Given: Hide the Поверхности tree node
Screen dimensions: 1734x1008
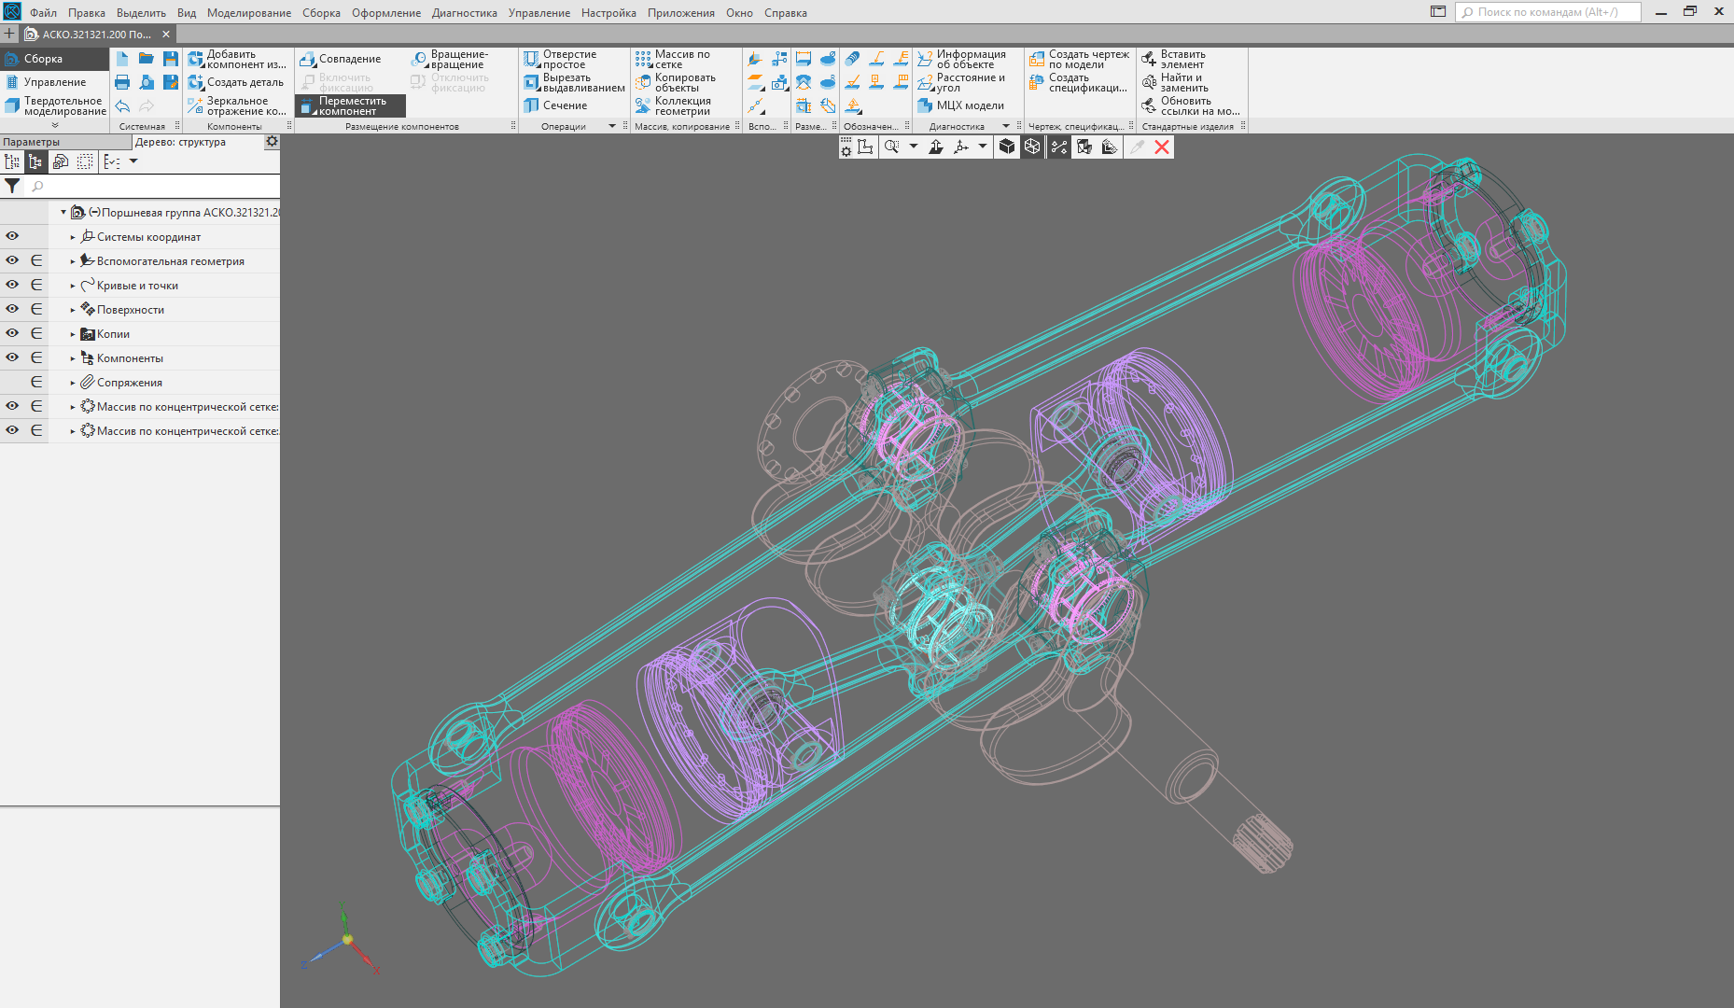Looking at the screenshot, I should [x=12, y=309].
